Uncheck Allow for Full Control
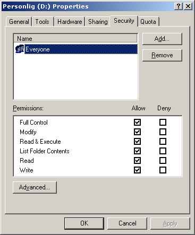 pyautogui.click(x=137, y=122)
